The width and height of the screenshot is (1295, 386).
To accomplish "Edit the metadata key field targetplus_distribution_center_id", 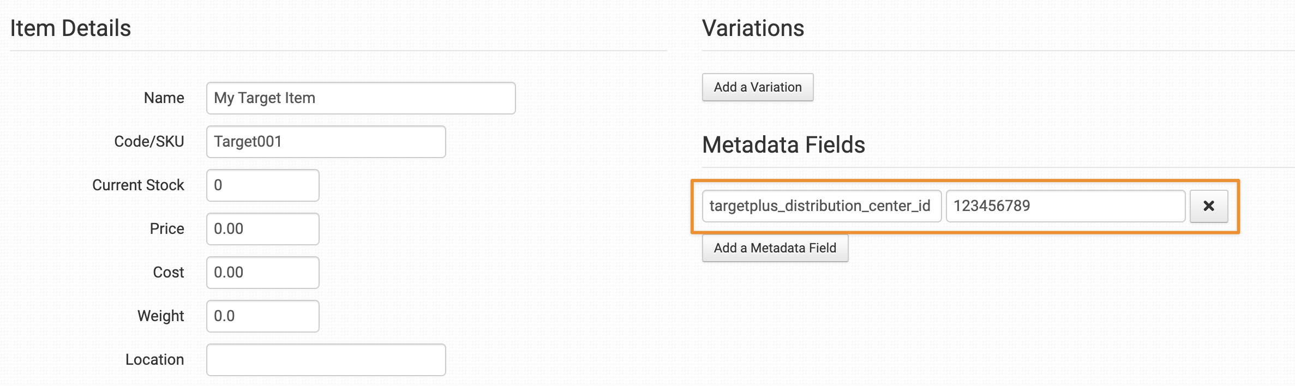I will (x=821, y=206).
